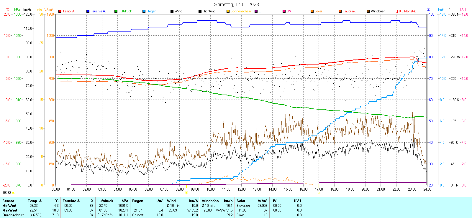Click the small sun icon beside 08:32
Viewport: 472px width, 218px height.
(x=13, y=193)
